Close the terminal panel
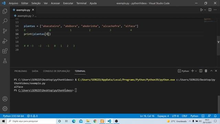The height and width of the screenshot is (124, 220). click(216, 71)
